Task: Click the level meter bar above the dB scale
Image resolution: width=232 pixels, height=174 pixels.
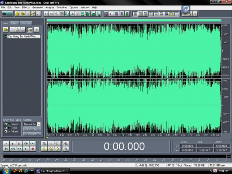Action: pos(115,156)
